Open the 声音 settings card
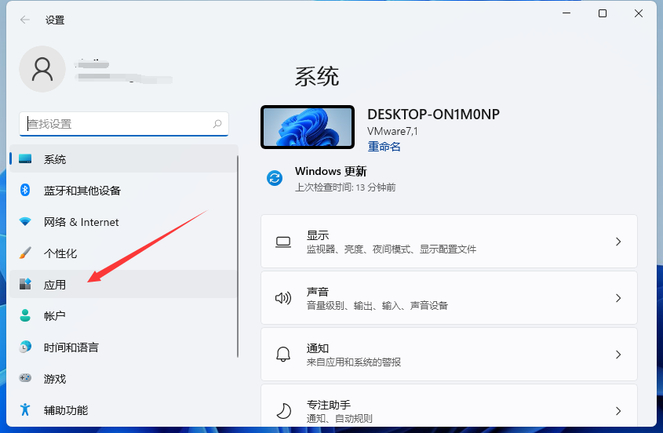This screenshot has width=663, height=433. pyautogui.click(x=449, y=298)
